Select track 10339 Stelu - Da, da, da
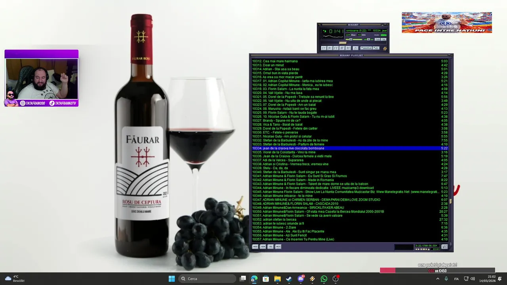The image size is (507, 285). tap(350, 168)
